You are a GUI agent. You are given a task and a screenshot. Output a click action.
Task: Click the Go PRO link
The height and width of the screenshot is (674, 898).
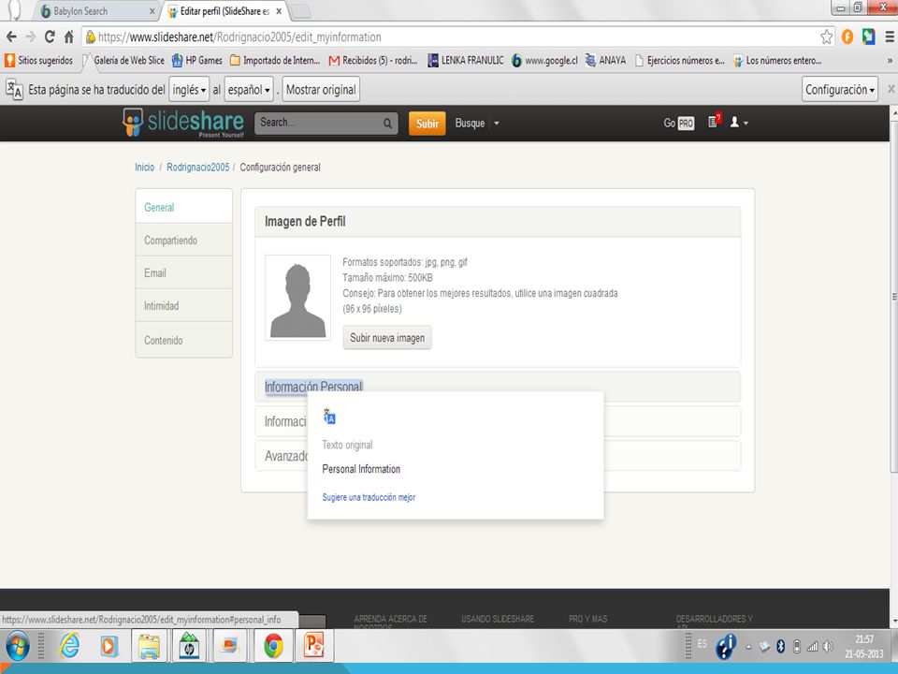[x=679, y=123]
